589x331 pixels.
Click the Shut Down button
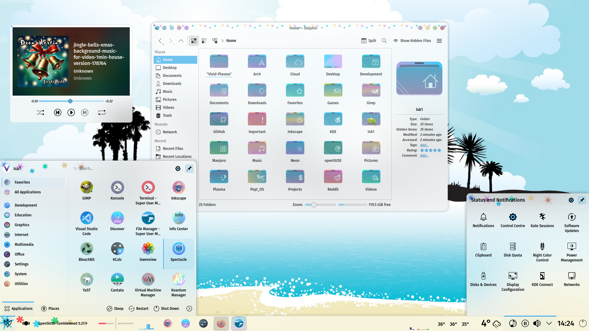pyautogui.click(x=166, y=308)
